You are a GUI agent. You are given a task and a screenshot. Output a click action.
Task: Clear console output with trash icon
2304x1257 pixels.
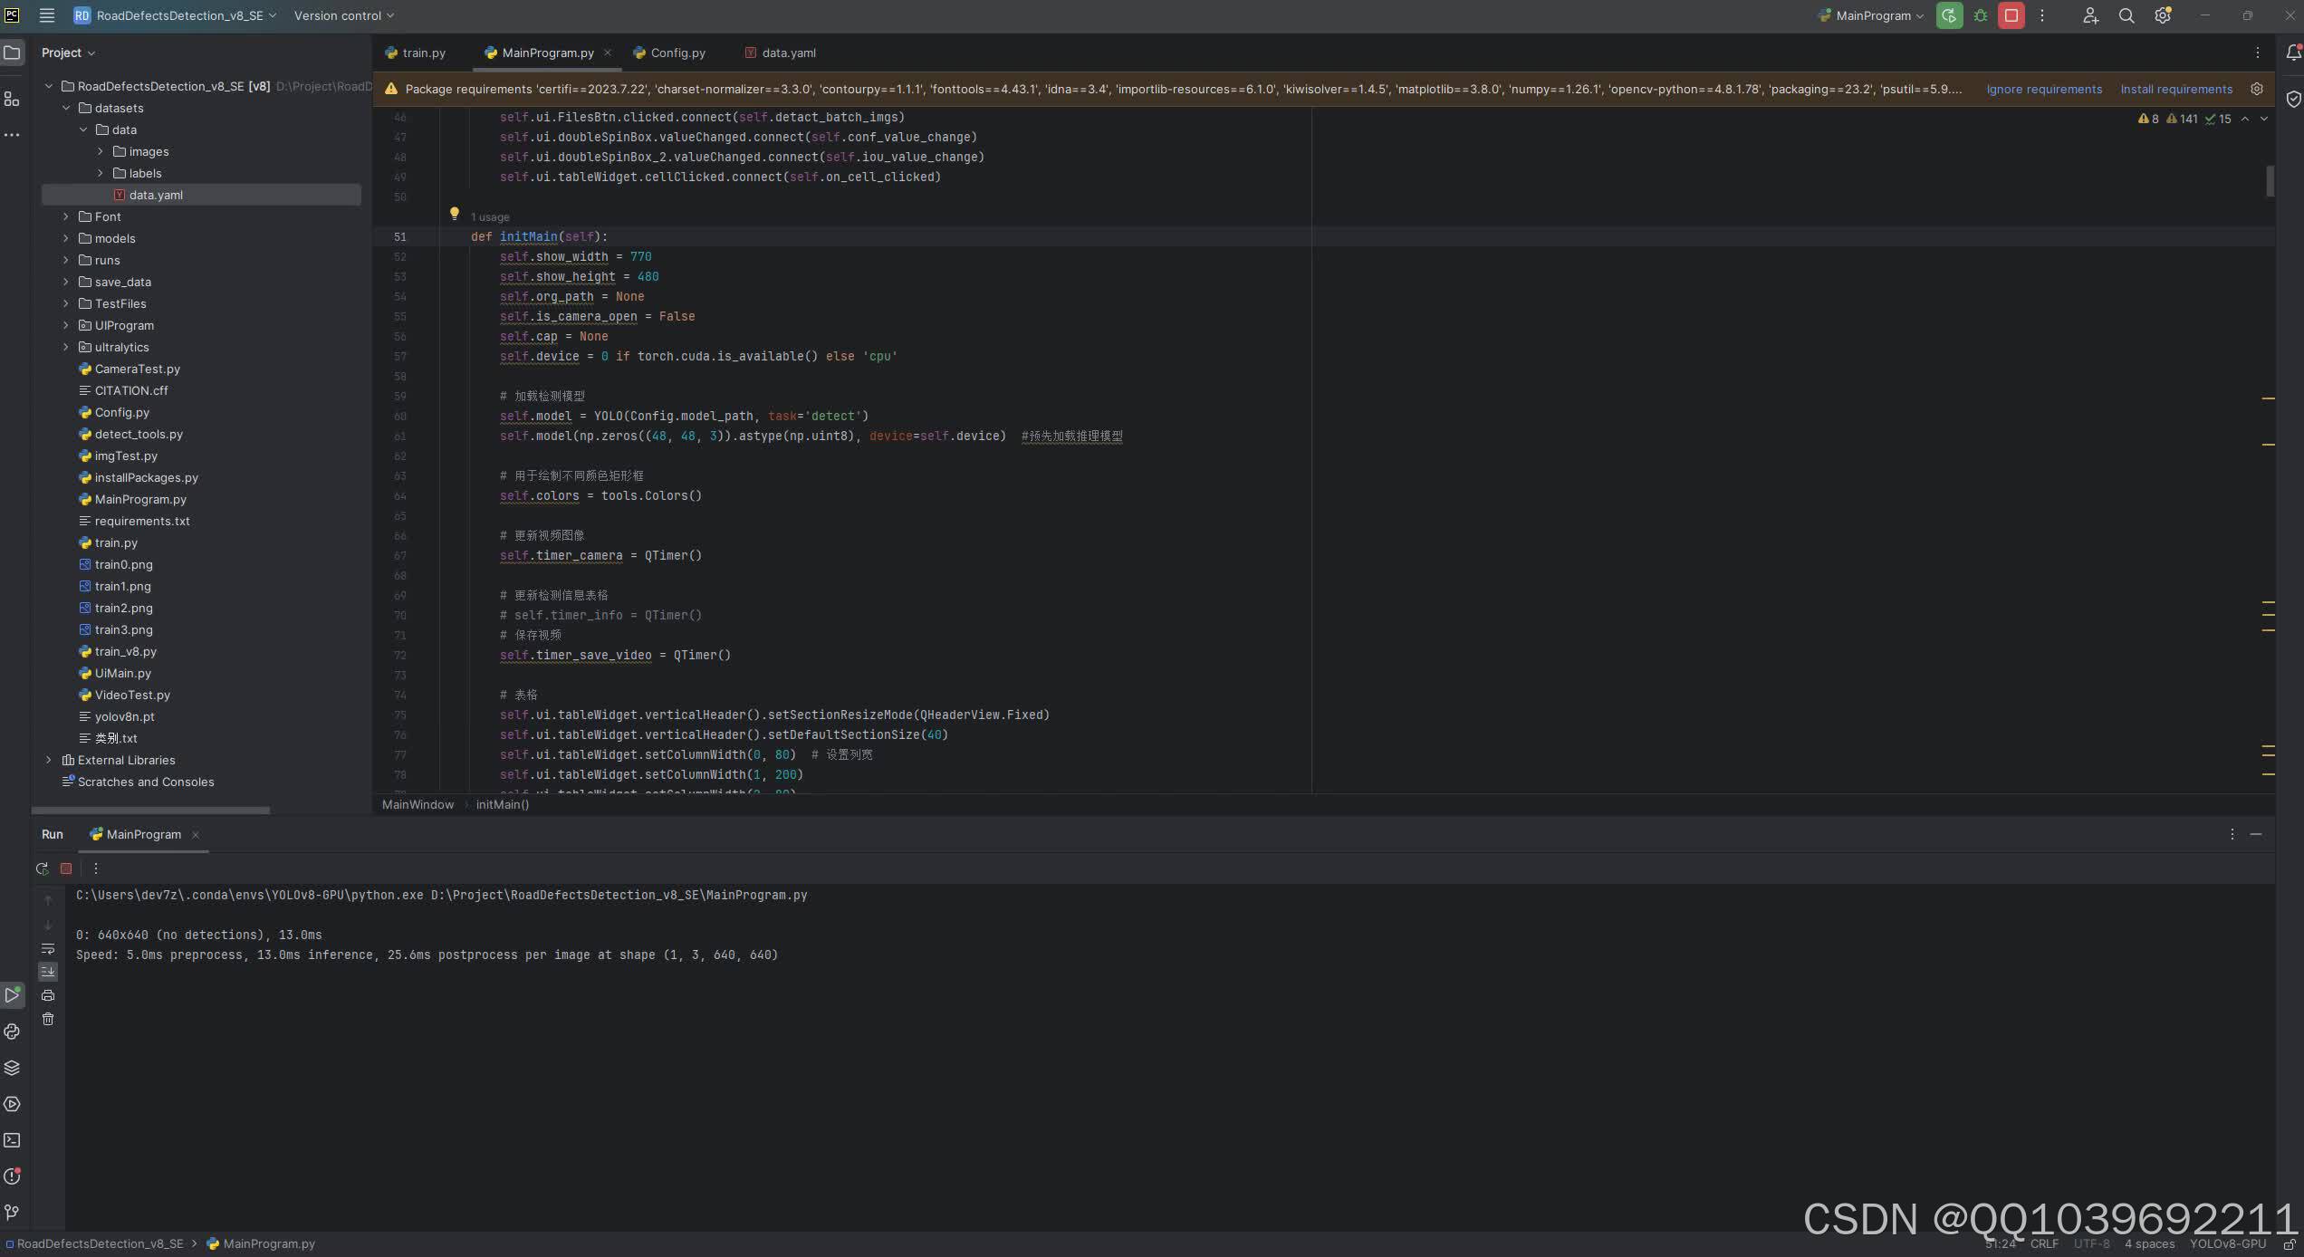point(48,1019)
